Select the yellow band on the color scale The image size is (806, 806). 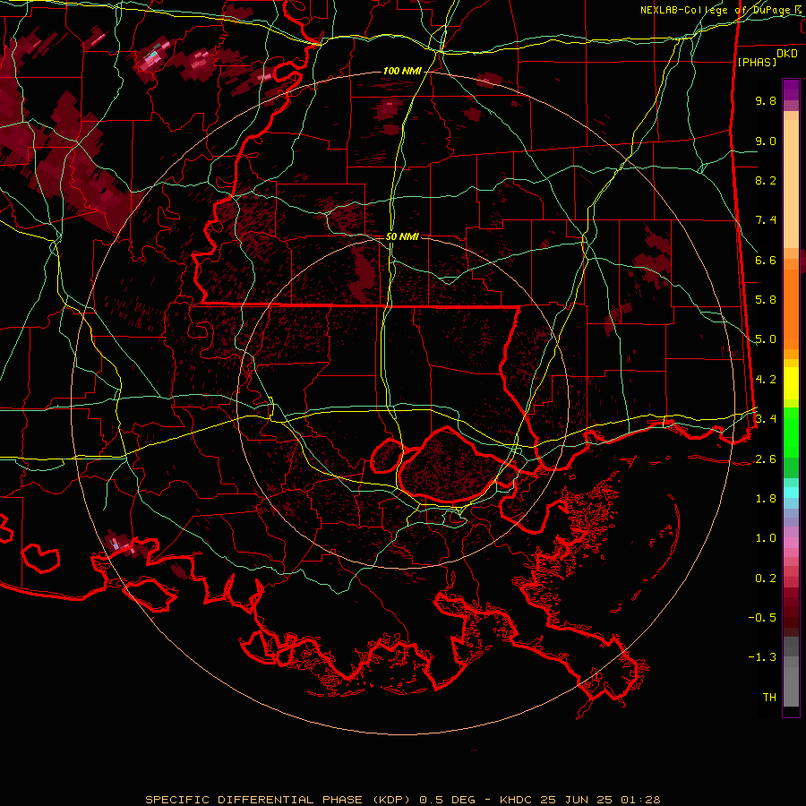(x=791, y=383)
